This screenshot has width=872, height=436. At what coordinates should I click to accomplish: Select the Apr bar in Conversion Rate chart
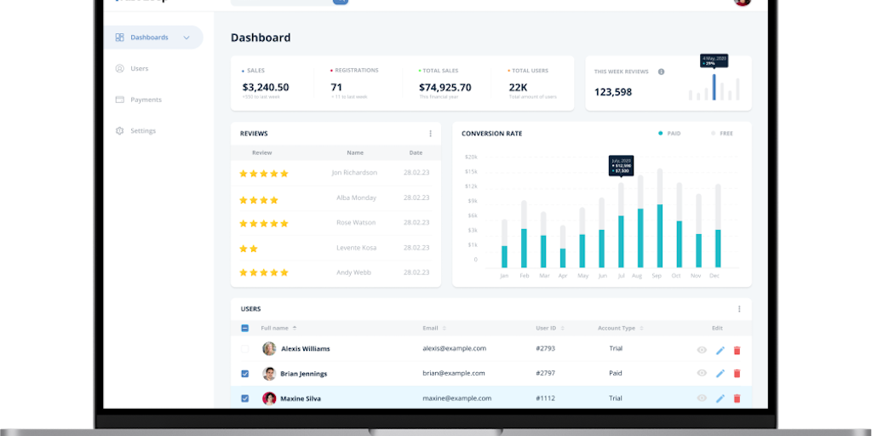[563, 247]
